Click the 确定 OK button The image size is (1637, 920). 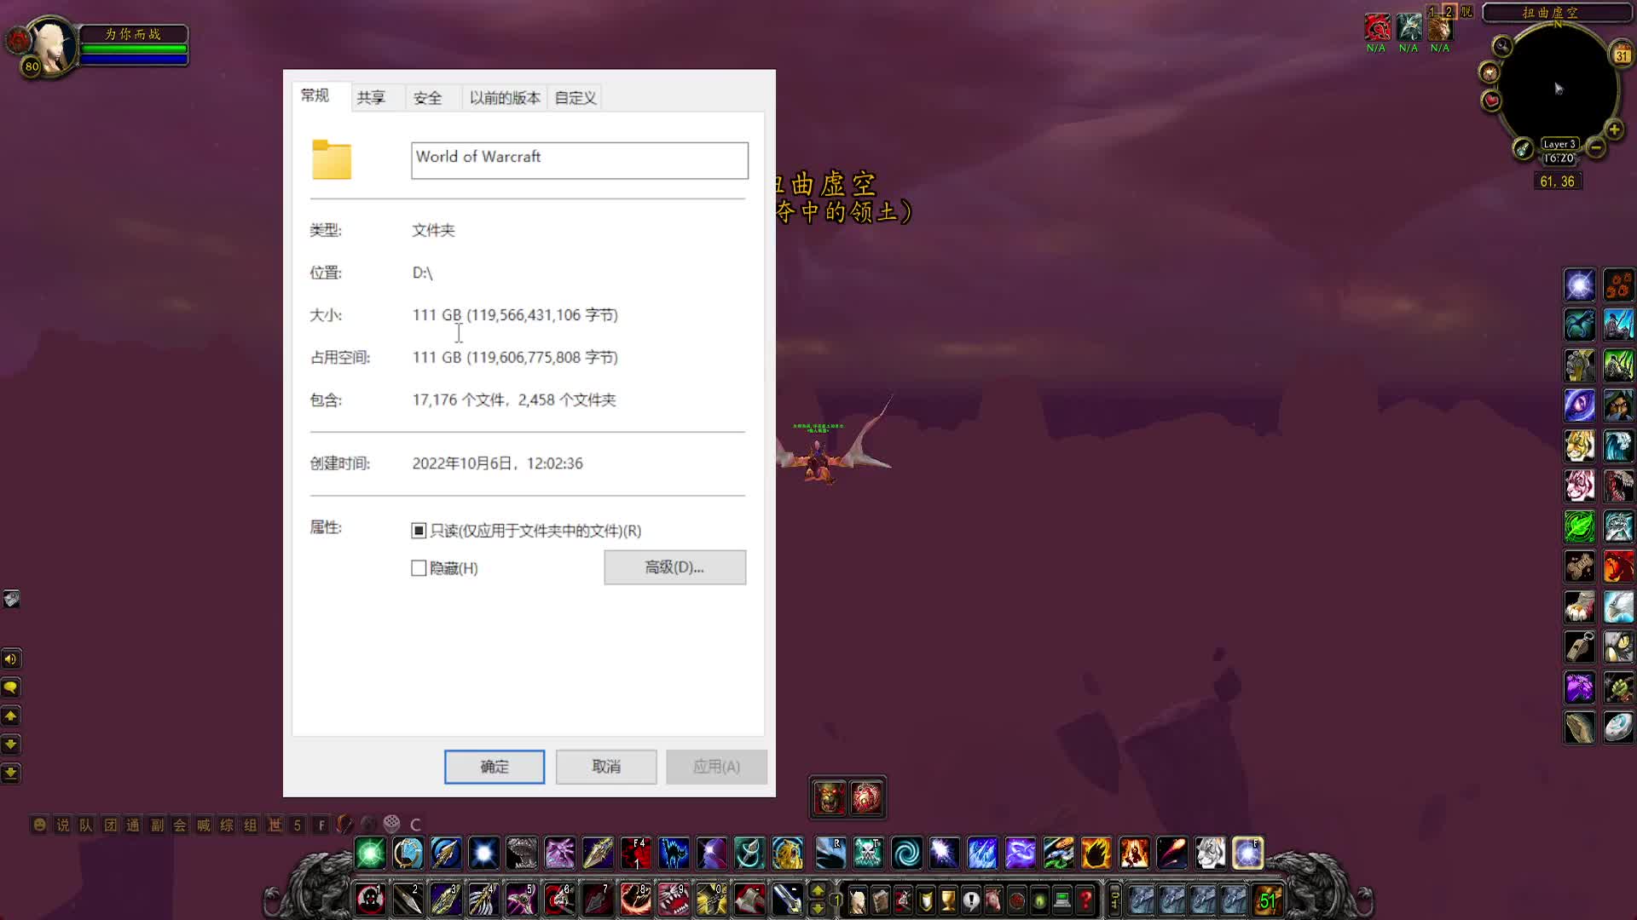pos(494,766)
